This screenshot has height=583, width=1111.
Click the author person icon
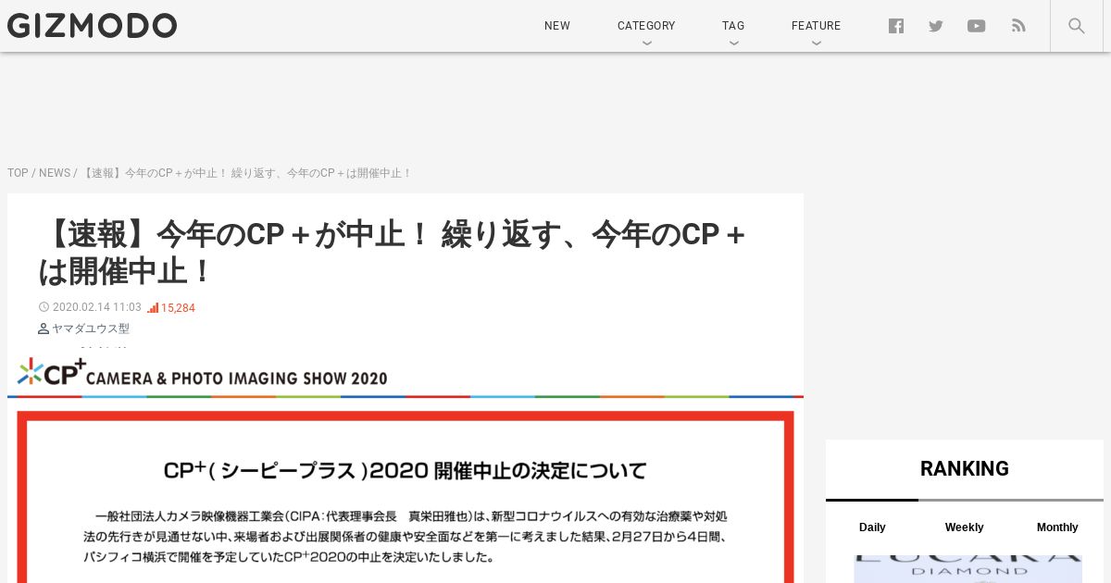pyautogui.click(x=44, y=329)
